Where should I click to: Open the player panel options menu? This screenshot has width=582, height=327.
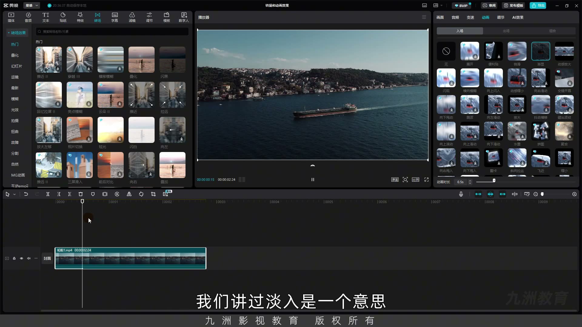pos(424,17)
